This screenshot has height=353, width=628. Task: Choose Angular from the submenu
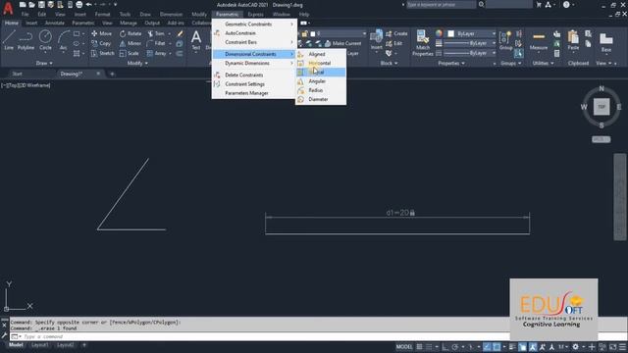click(x=321, y=81)
